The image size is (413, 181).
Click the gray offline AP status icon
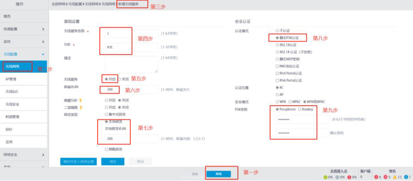click(x=338, y=177)
